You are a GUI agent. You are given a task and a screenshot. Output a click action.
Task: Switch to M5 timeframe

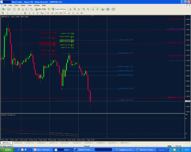52,13
